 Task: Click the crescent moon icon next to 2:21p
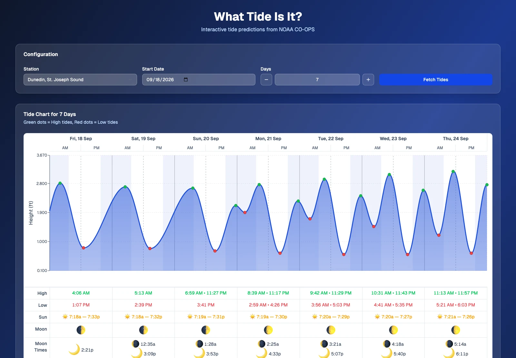click(74, 350)
